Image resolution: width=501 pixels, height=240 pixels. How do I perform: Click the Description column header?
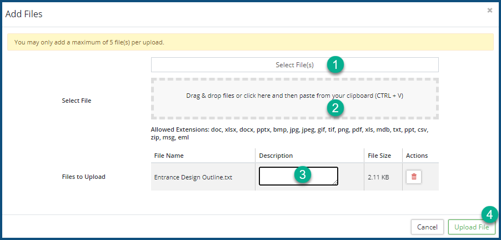[x=276, y=156]
